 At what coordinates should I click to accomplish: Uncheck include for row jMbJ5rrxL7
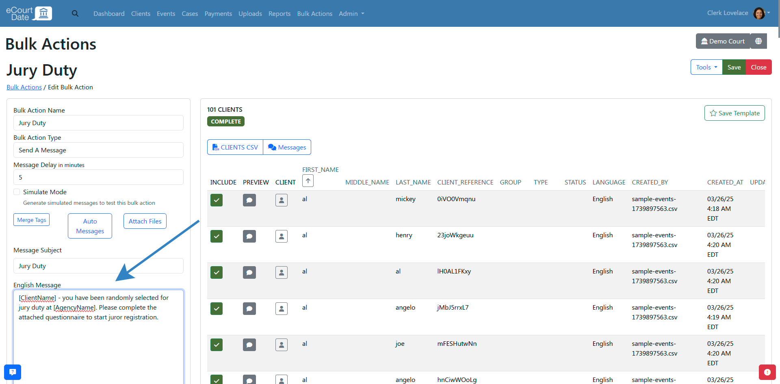pyautogui.click(x=217, y=308)
